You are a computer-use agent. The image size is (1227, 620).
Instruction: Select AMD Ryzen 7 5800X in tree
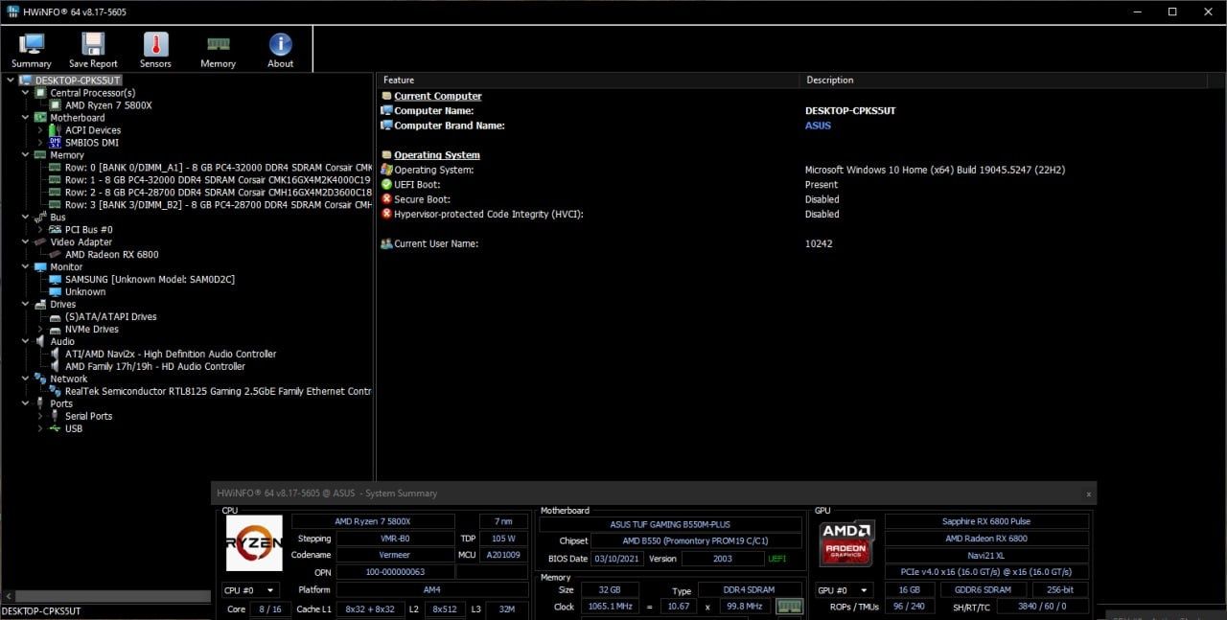(x=108, y=105)
